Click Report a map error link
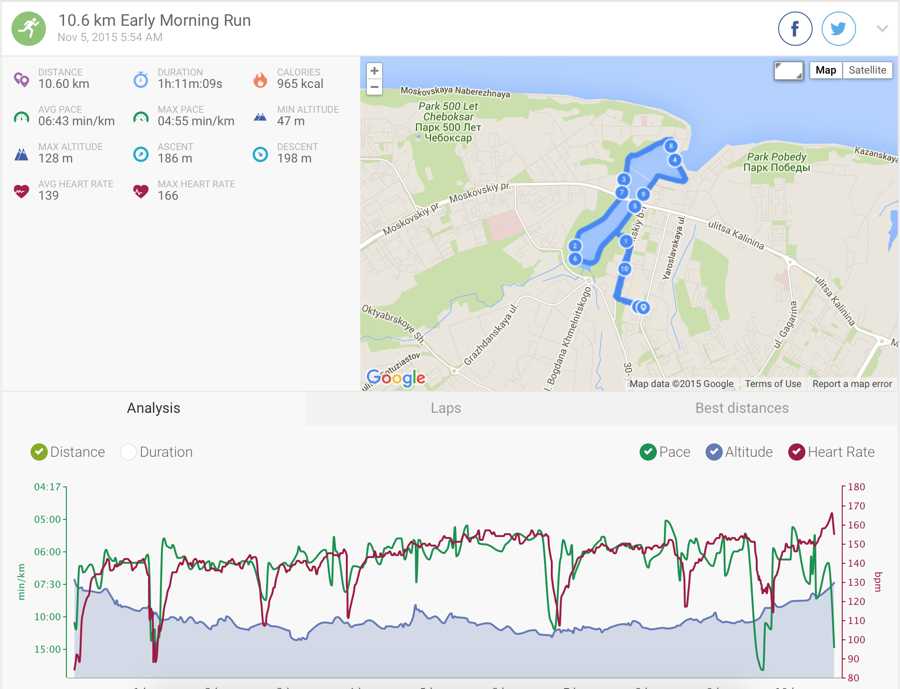Image resolution: width=900 pixels, height=689 pixels. click(852, 384)
